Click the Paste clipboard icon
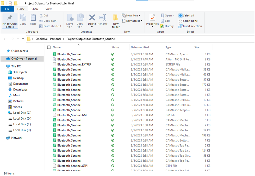Image resolution: width=255 pixels, height=176 pixels. (x=33, y=18)
